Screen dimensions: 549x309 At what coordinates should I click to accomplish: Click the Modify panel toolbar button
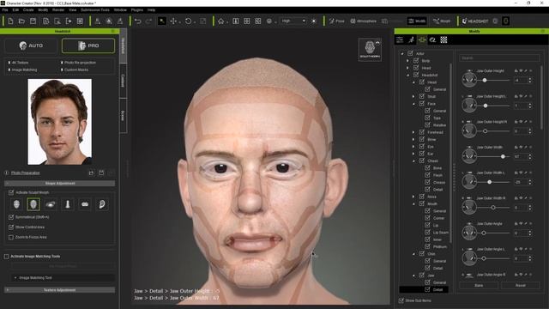(x=417, y=21)
